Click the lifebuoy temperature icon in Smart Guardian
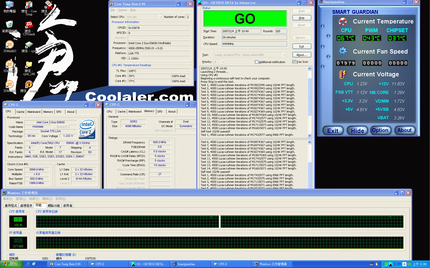 pos(342,21)
